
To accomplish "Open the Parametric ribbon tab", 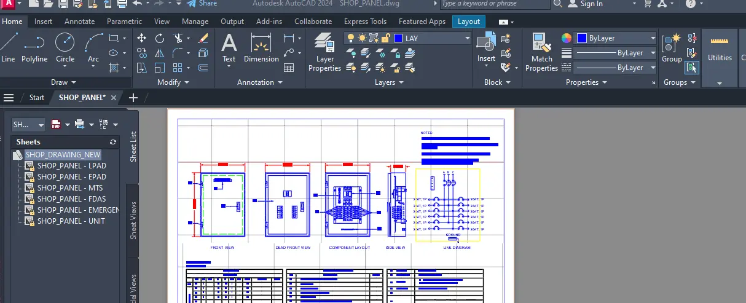I will (124, 22).
